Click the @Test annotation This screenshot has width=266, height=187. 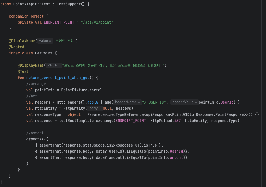click(23, 71)
